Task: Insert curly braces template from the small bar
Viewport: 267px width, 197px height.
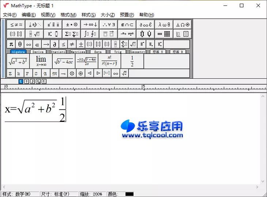Action: 107,44
